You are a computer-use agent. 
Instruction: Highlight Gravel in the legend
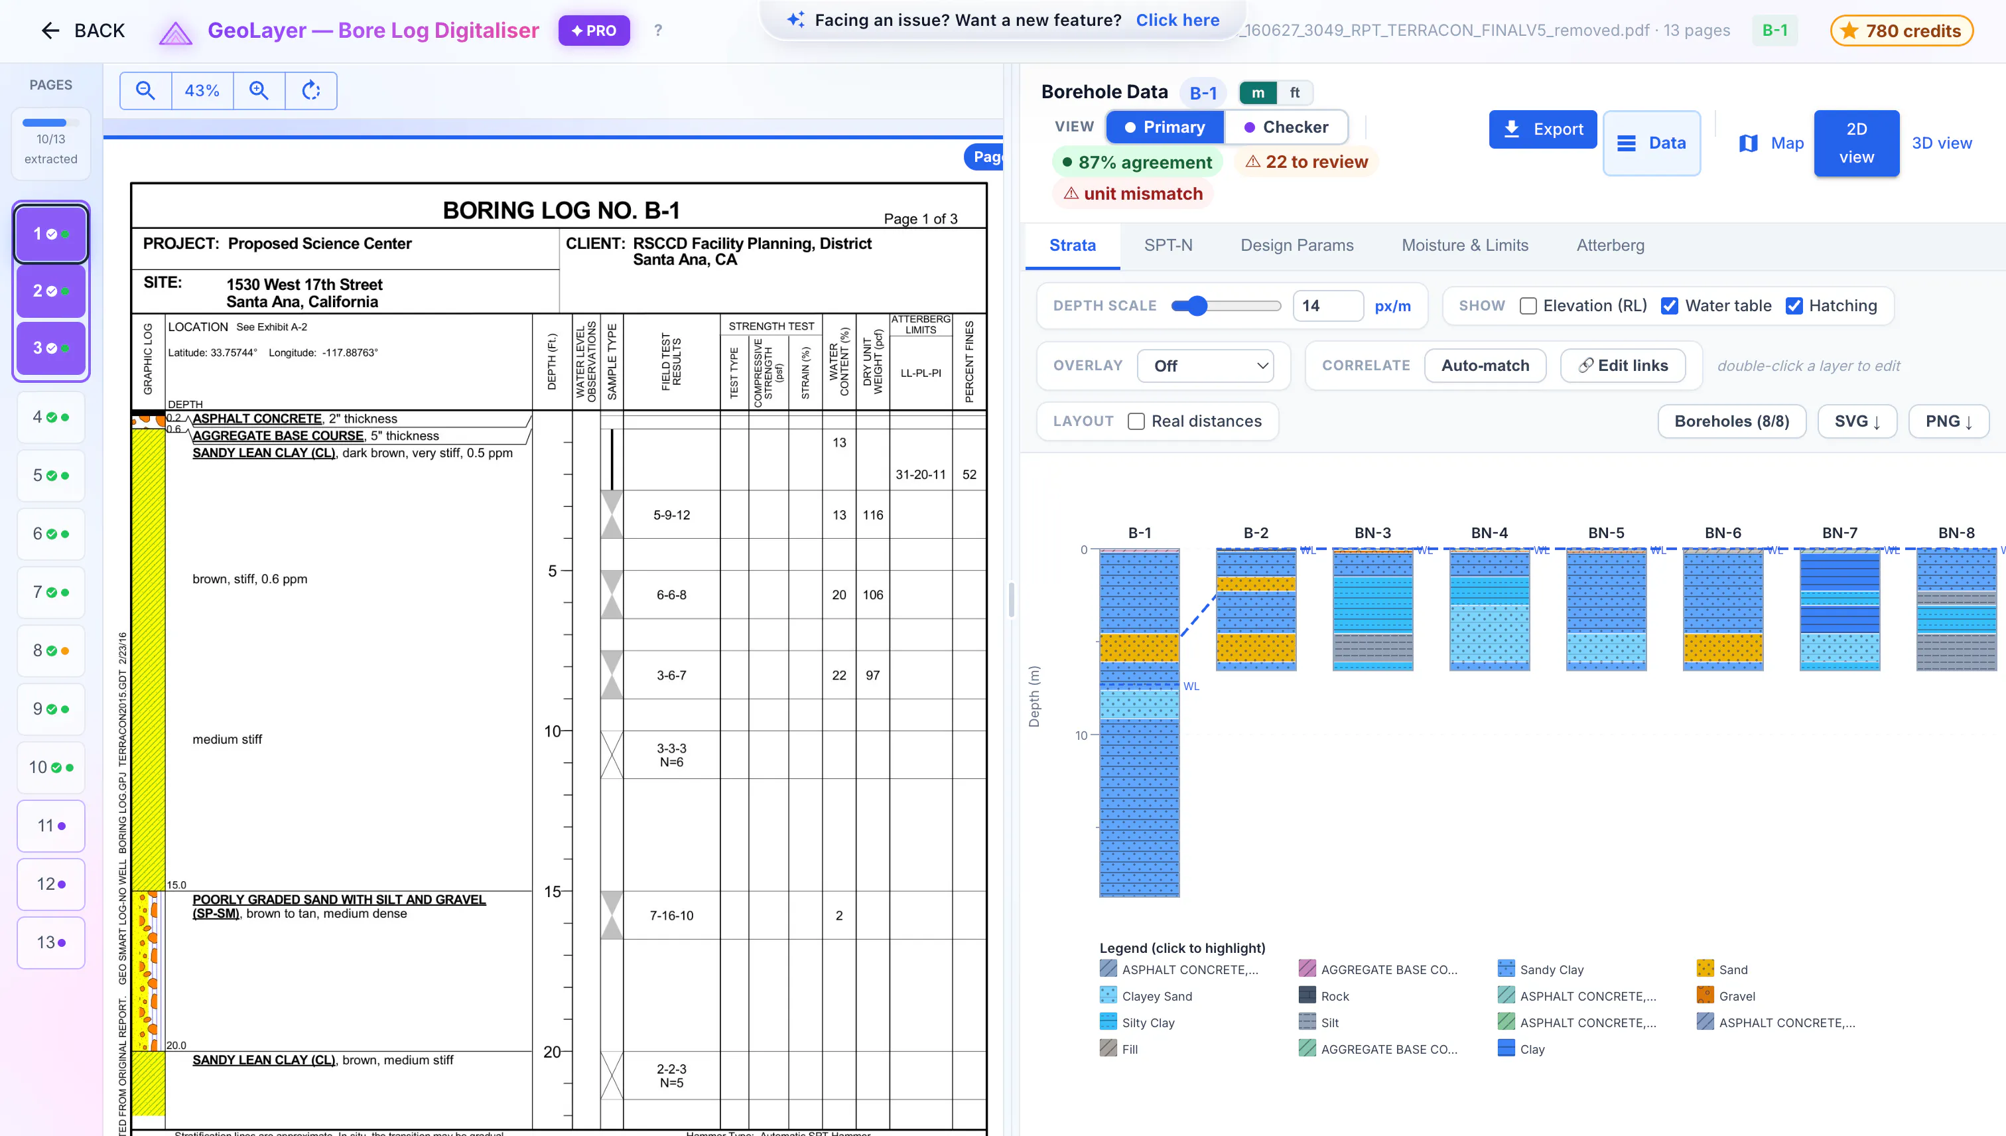click(1725, 995)
